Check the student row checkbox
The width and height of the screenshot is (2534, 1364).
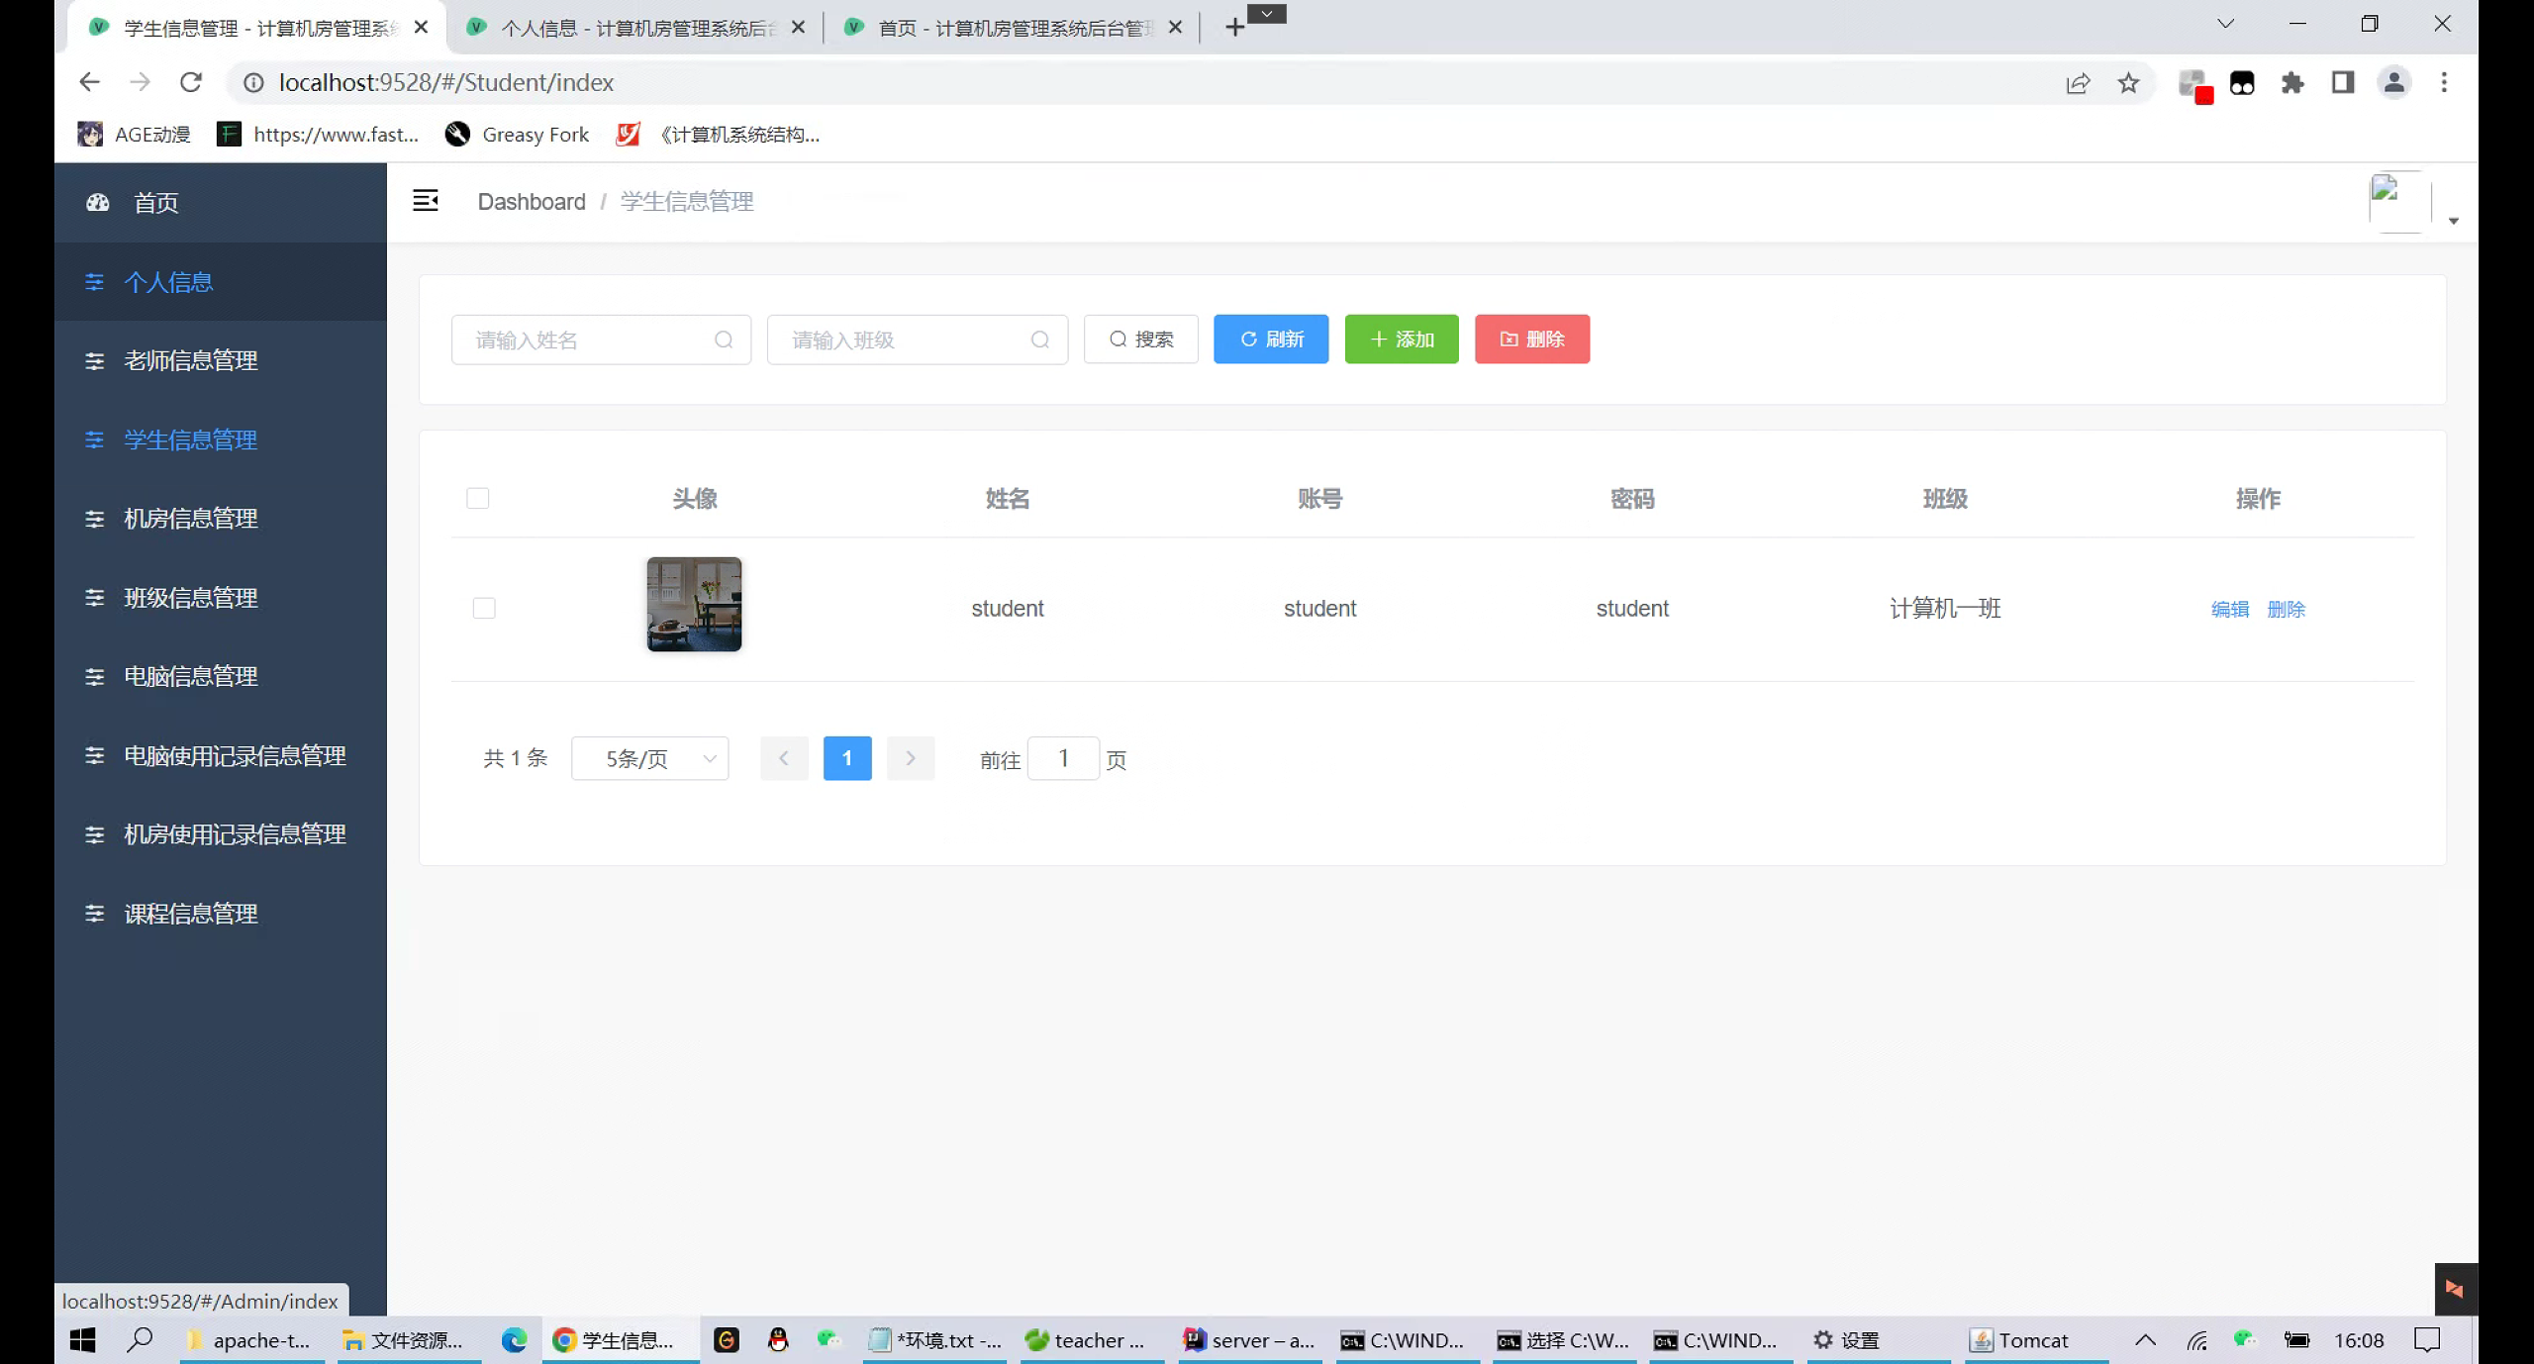484,608
